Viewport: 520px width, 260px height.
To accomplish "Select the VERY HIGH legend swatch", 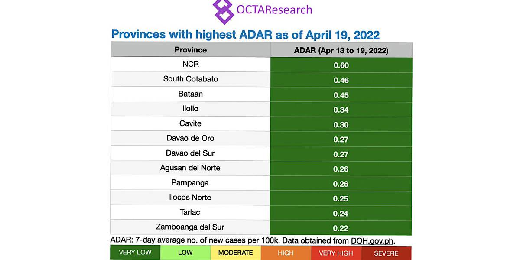I will click(336, 253).
